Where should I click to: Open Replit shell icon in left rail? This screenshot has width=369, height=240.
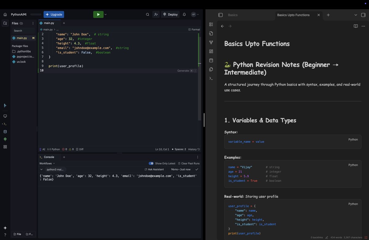pyautogui.click(x=5, y=124)
